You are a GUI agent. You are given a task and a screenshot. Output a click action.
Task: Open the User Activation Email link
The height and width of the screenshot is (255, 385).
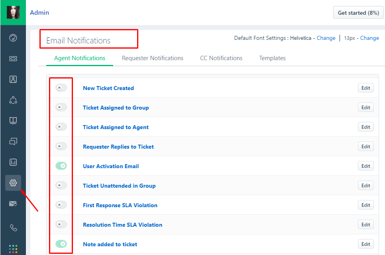(111, 166)
